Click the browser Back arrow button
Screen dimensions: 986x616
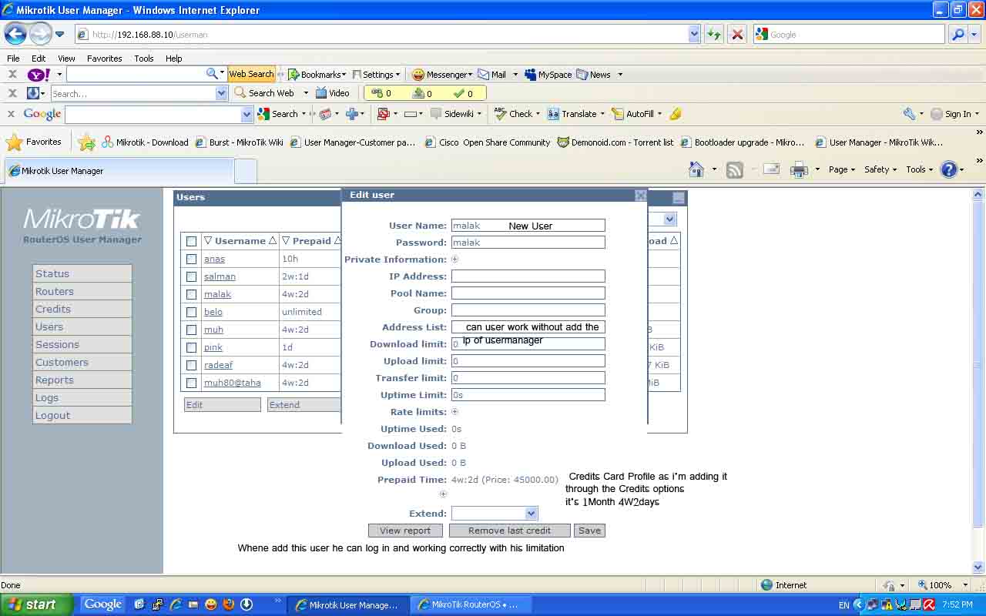(x=15, y=34)
